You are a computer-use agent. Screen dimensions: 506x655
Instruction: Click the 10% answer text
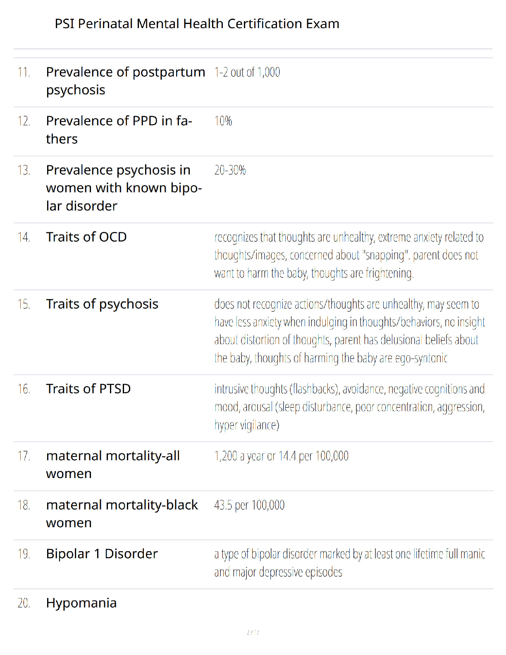coord(223,121)
